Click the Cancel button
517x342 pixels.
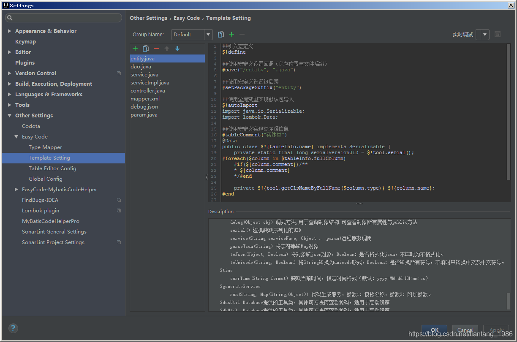465,330
